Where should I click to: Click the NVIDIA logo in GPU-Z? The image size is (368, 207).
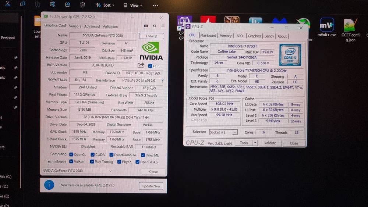click(151, 51)
